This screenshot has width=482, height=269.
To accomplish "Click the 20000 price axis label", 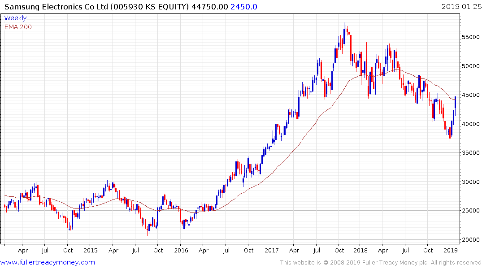I will click(x=471, y=239).
